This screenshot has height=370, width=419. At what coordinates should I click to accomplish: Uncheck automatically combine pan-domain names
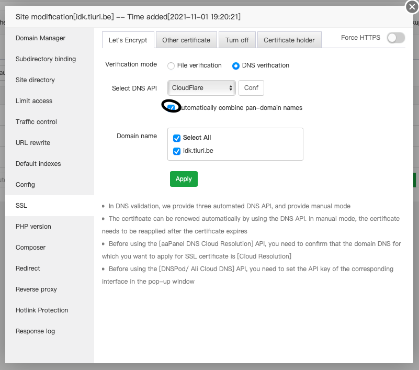pyautogui.click(x=172, y=108)
